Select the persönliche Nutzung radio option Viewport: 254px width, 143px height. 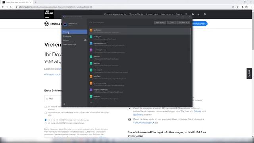pyautogui.click(x=46, y=120)
